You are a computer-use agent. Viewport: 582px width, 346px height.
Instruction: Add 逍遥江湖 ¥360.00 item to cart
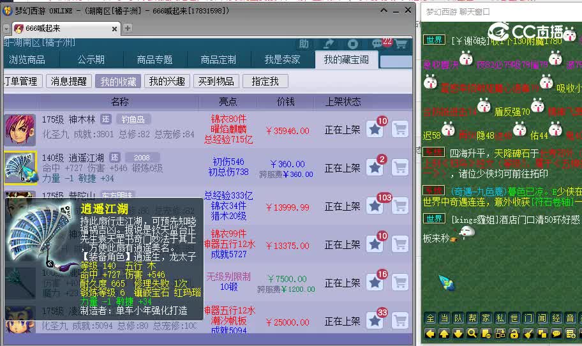coord(400,167)
